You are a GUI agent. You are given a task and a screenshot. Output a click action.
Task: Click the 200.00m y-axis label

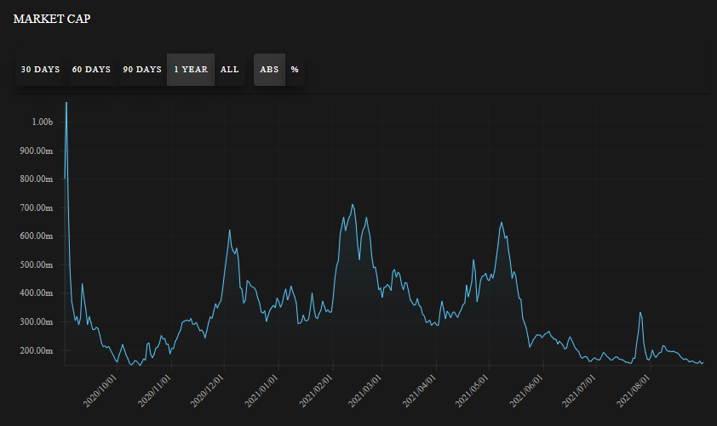click(36, 350)
